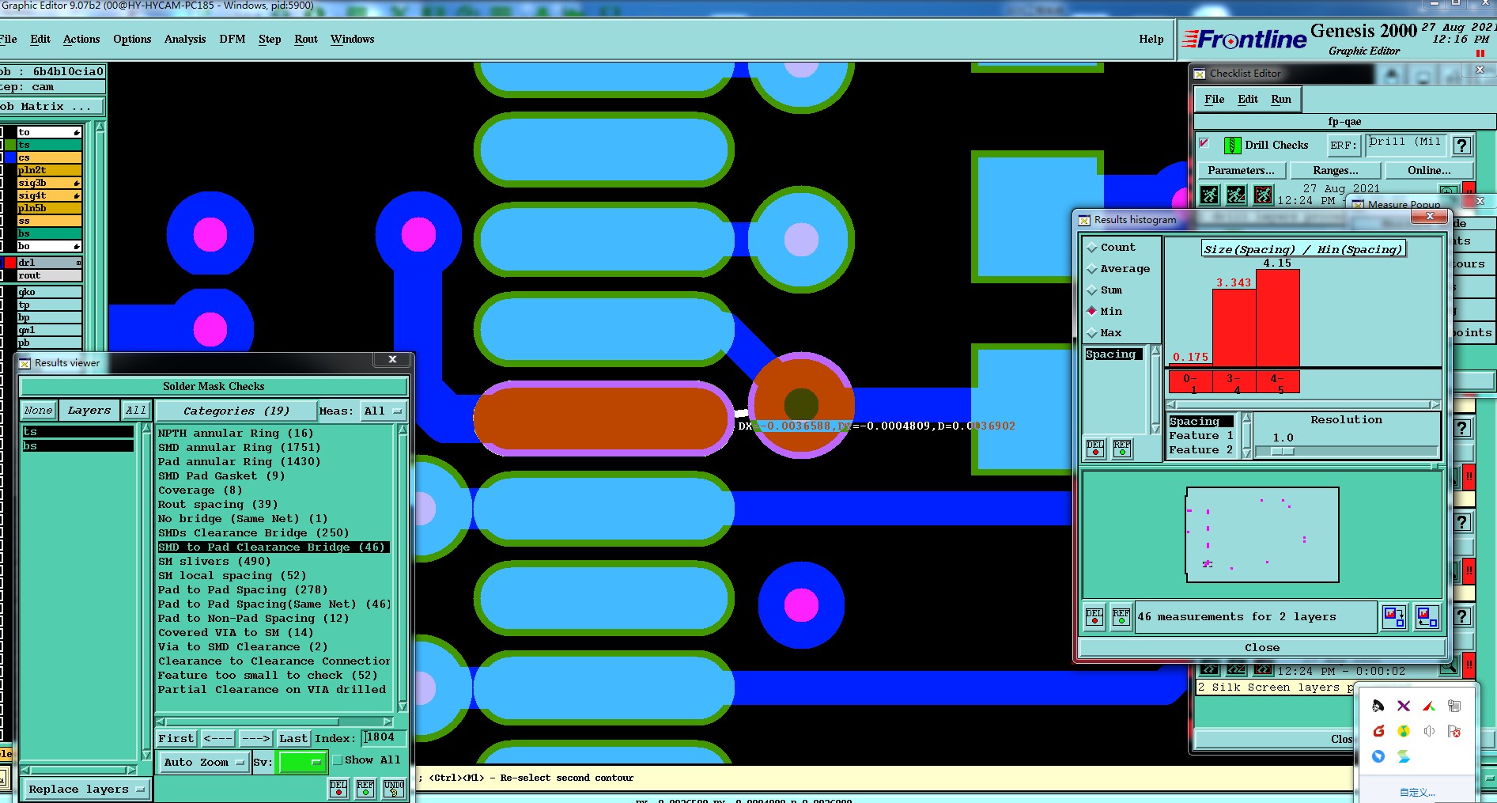Select Min radio option in histogram

click(x=1092, y=312)
